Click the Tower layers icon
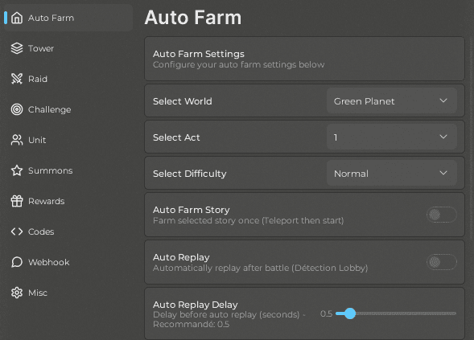The image size is (474, 340). click(x=17, y=48)
